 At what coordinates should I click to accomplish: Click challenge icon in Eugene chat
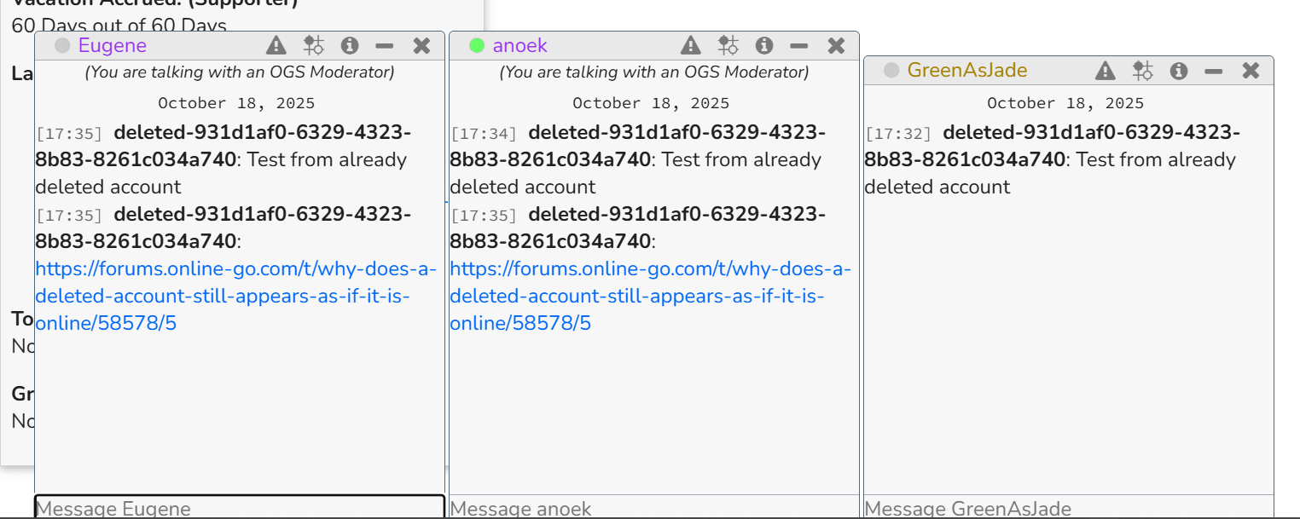(313, 46)
